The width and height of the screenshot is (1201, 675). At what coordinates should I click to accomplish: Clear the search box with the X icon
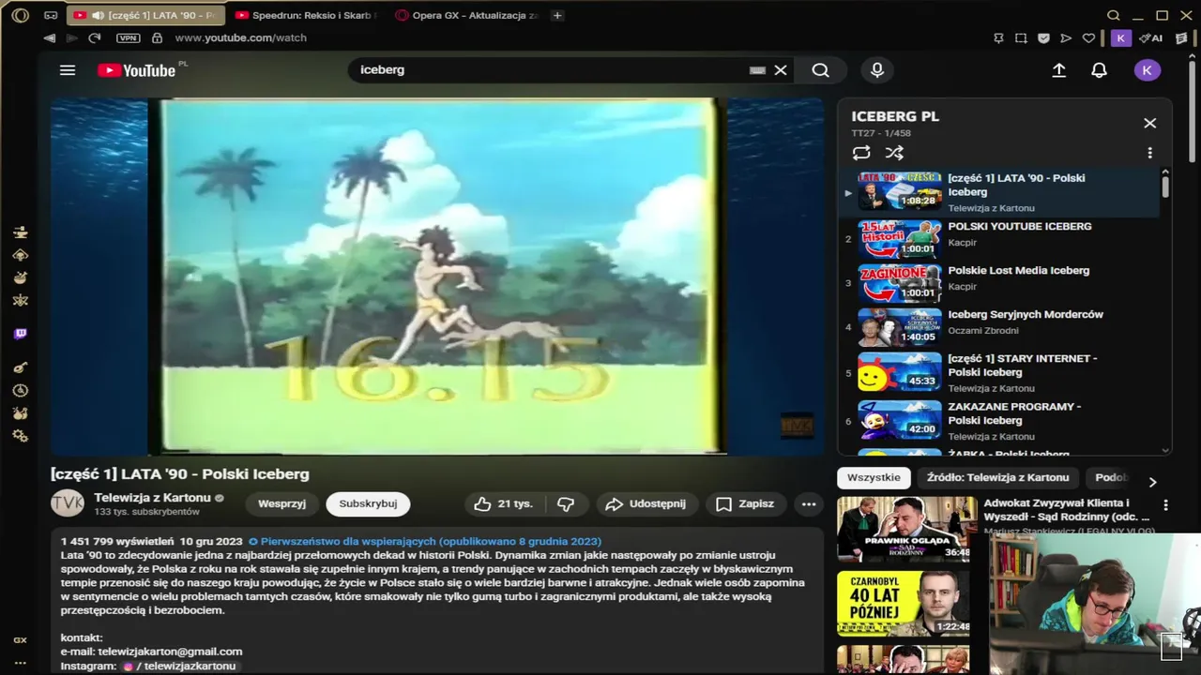pos(781,70)
